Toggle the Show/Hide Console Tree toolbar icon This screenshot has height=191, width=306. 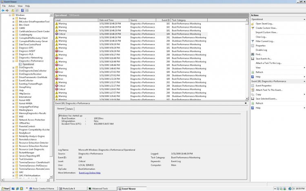coord(17,10)
